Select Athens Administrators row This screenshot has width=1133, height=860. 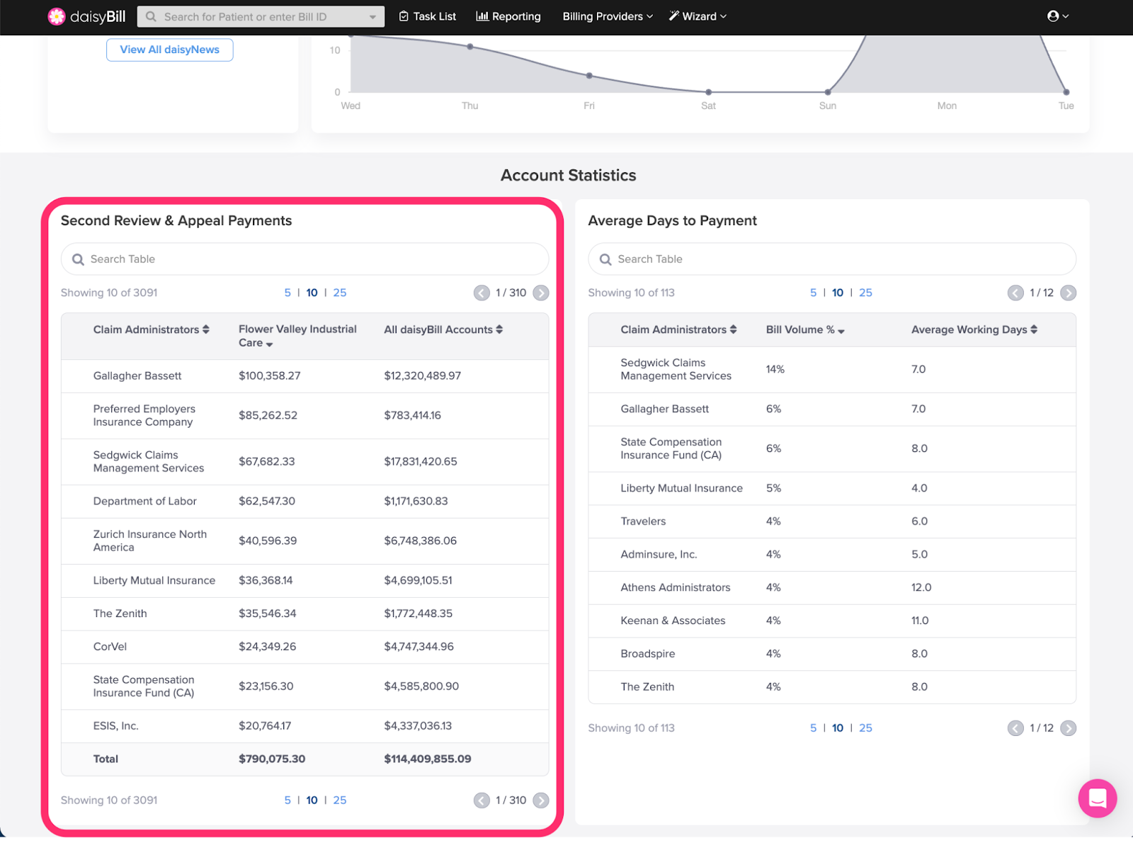pyautogui.click(x=832, y=588)
